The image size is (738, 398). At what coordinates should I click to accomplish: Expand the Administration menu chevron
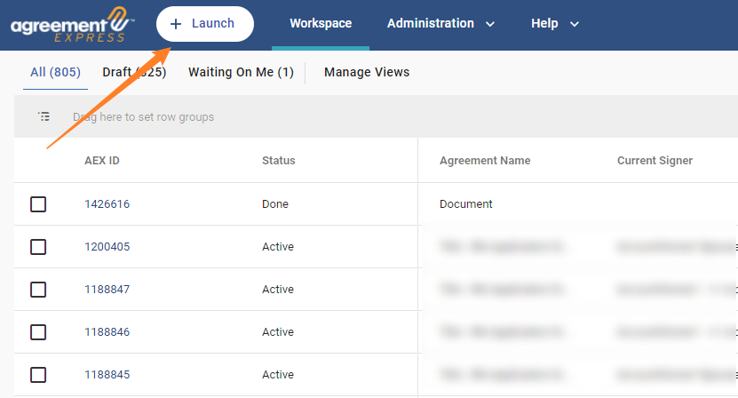click(490, 24)
